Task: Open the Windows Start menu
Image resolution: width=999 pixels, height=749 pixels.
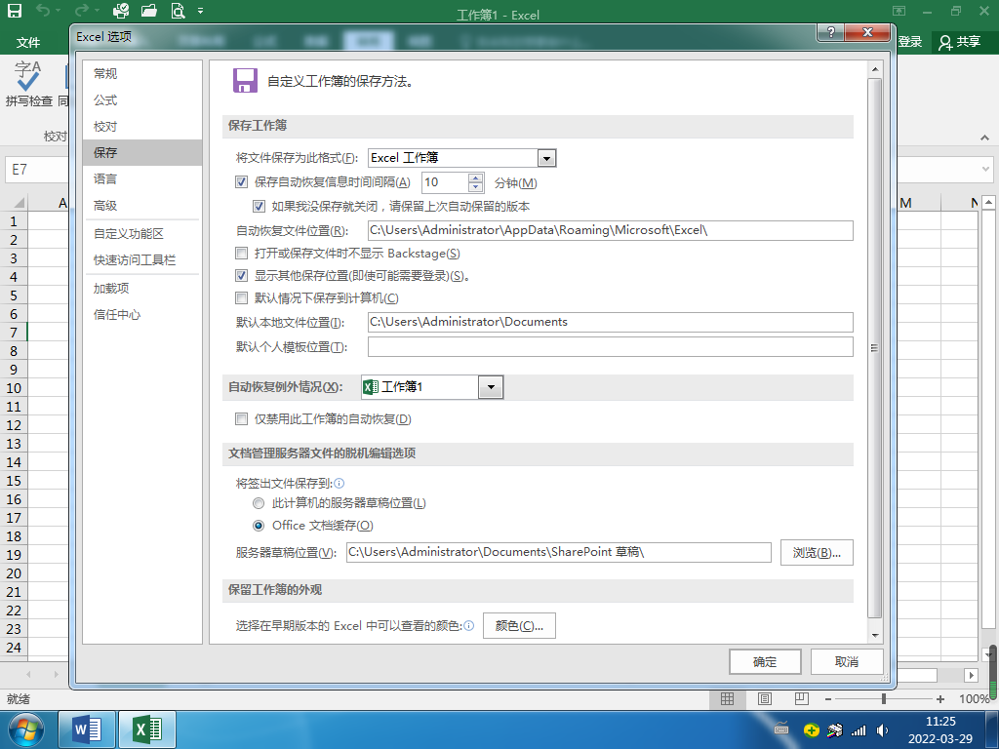Action: click(x=25, y=729)
